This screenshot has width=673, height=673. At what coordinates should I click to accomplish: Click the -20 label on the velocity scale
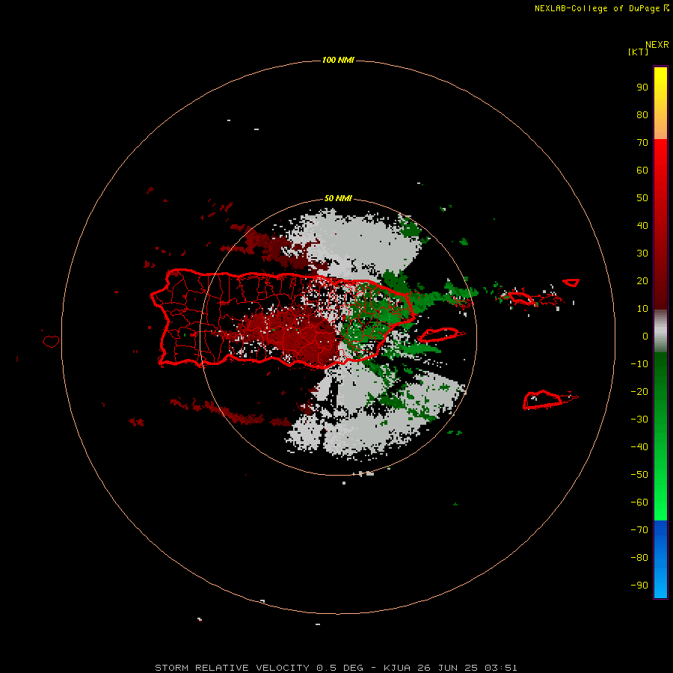coord(639,392)
